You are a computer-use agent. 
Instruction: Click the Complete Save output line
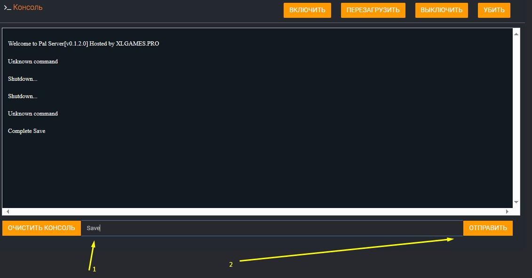tap(26, 131)
